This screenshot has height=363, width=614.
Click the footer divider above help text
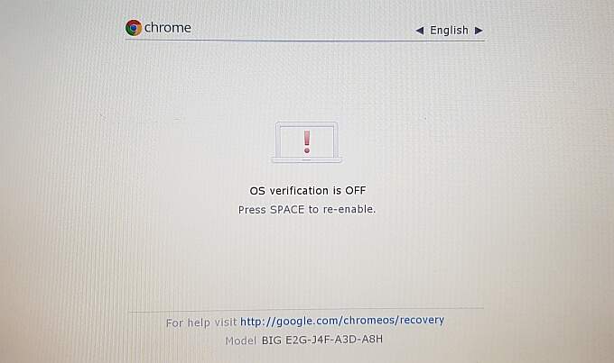(x=306, y=310)
